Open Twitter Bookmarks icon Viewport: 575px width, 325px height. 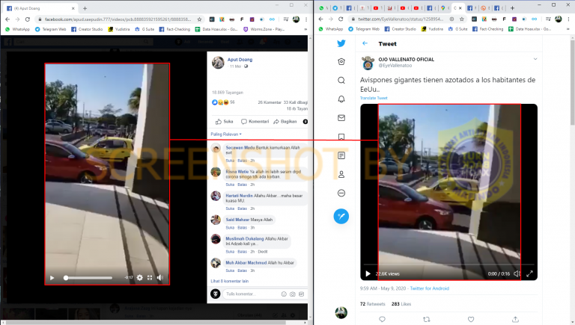tap(341, 137)
